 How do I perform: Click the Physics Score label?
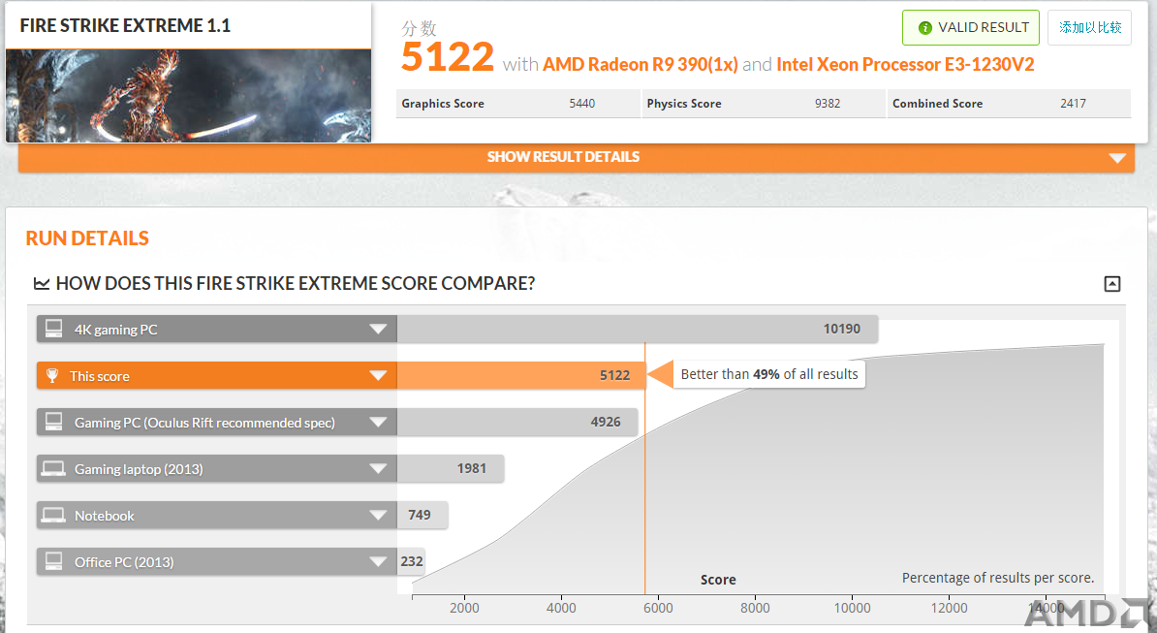click(684, 104)
